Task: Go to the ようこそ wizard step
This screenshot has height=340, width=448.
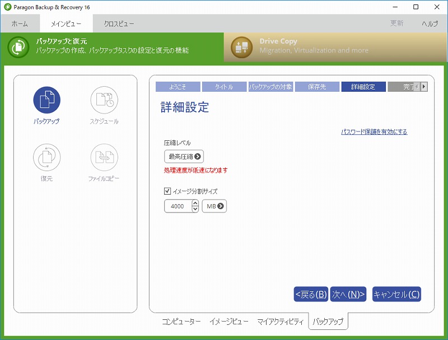Action: click(178, 87)
